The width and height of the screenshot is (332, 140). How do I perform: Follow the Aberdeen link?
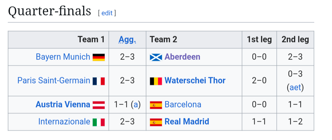click(x=182, y=57)
